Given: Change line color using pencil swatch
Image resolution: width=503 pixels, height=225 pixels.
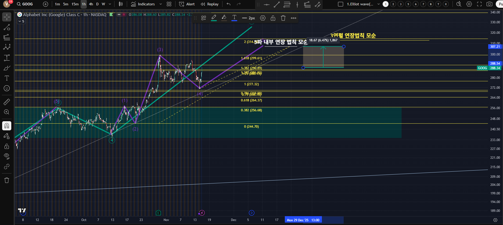Looking at the screenshot, I should (x=214, y=18).
